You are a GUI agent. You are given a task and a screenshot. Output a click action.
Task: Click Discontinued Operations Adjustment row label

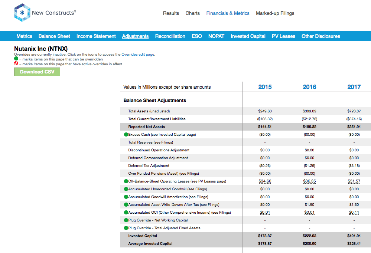click(x=159, y=150)
